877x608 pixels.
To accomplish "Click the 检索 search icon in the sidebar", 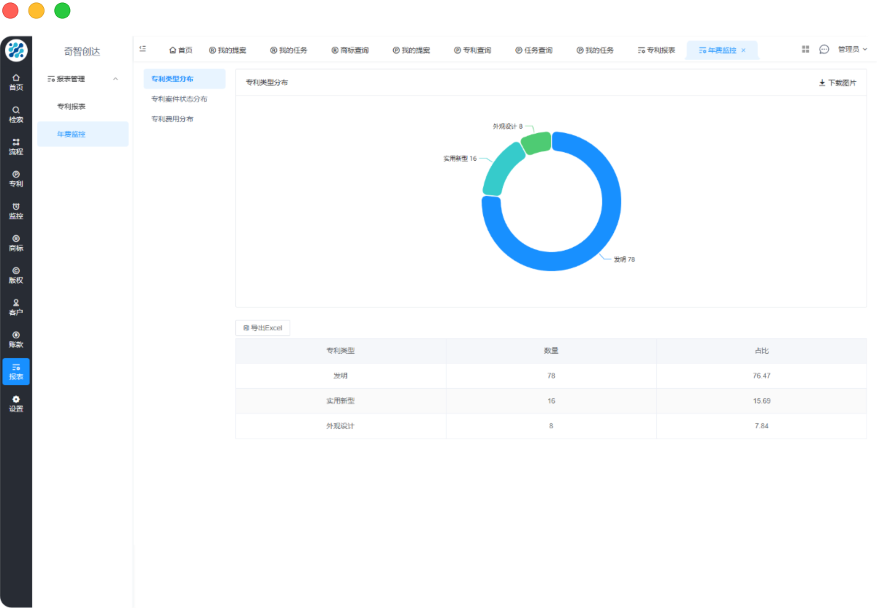I will coord(16,114).
